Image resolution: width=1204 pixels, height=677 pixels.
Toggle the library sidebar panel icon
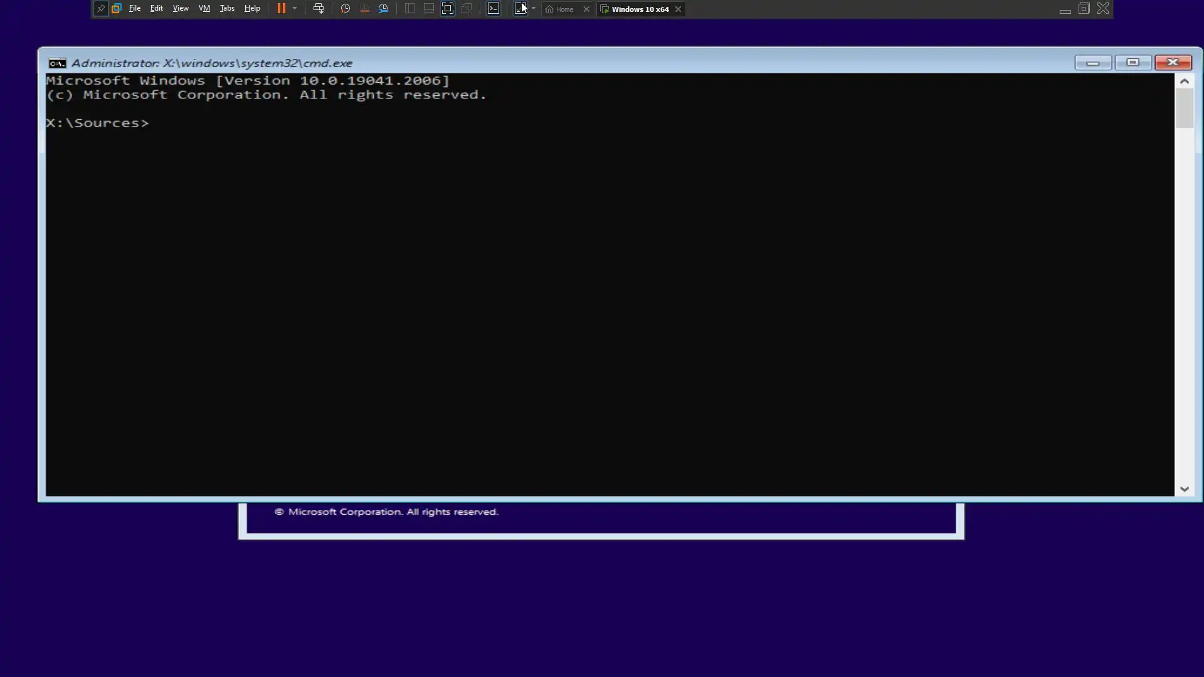[x=410, y=9]
